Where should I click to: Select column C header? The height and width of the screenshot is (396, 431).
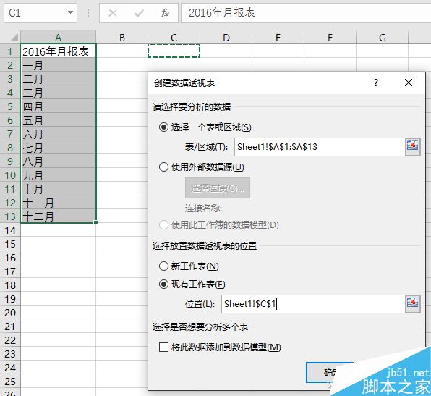(174, 38)
